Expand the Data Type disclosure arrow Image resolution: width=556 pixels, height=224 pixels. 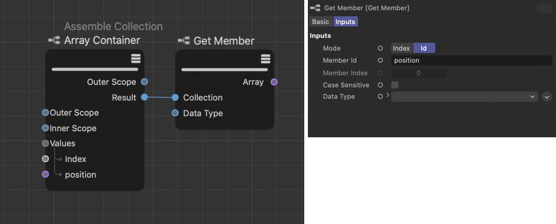click(388, 95)
